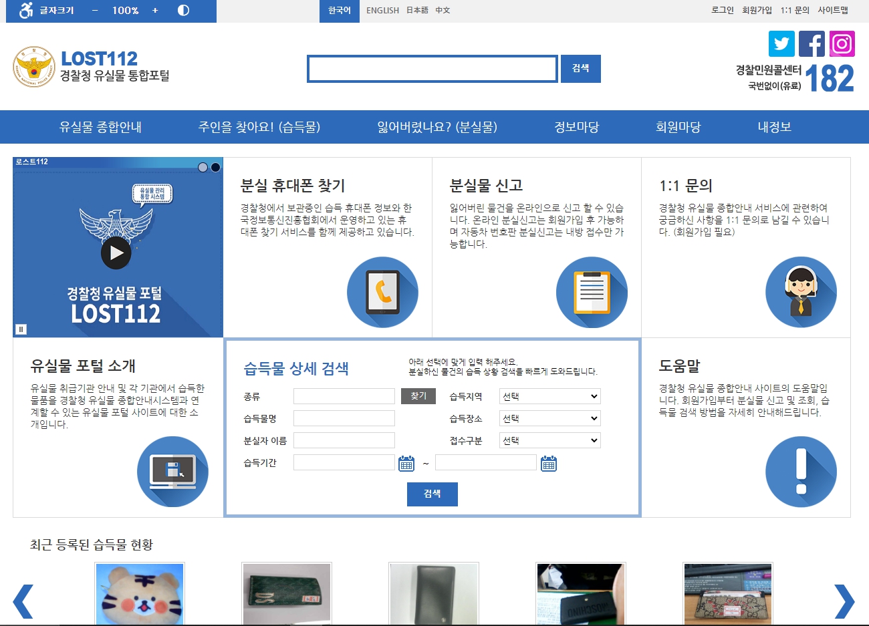869x626 pixels.
Task: Open the 습득지역 dropdown
Action: (x=550, y=396)
